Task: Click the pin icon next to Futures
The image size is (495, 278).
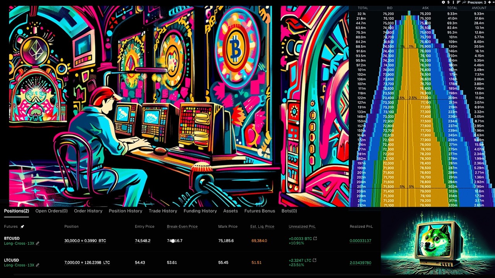Action: click(22, 227)
